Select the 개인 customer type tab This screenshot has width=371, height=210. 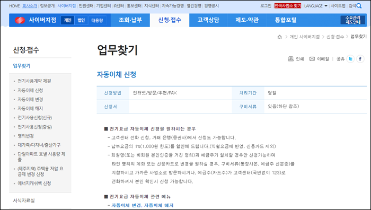(67, 20)
